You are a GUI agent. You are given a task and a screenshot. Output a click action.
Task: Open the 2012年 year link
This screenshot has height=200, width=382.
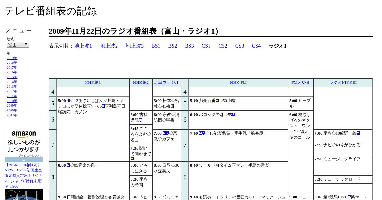click(x=12, y=91)
